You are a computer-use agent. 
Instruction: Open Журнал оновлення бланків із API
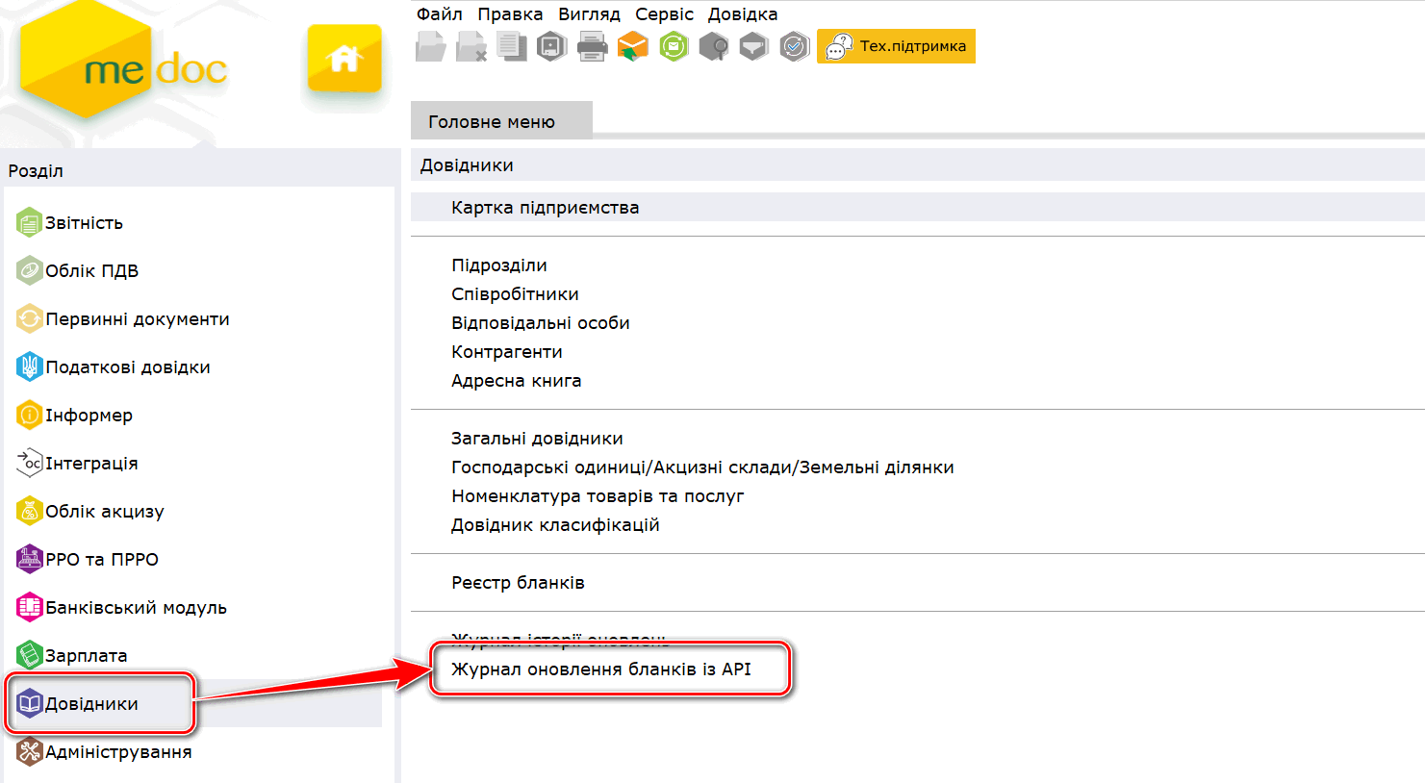click(x=601, y=669)
